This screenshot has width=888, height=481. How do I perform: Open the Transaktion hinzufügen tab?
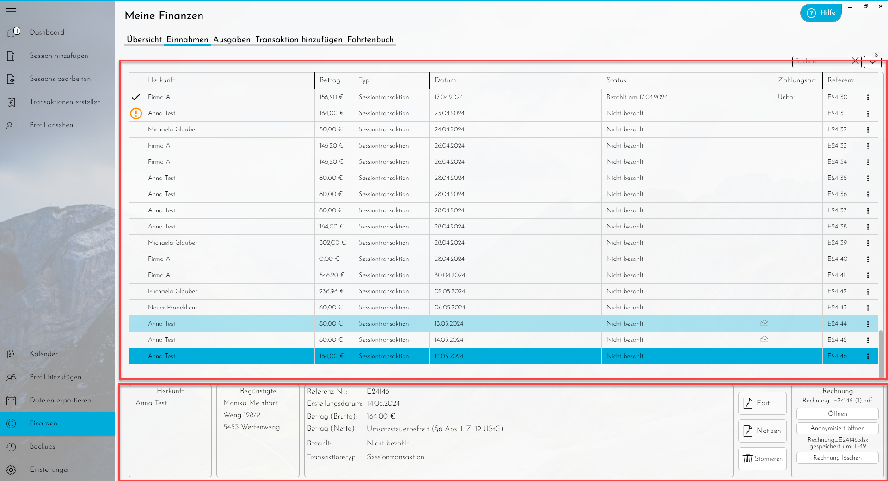click(299, 40)
